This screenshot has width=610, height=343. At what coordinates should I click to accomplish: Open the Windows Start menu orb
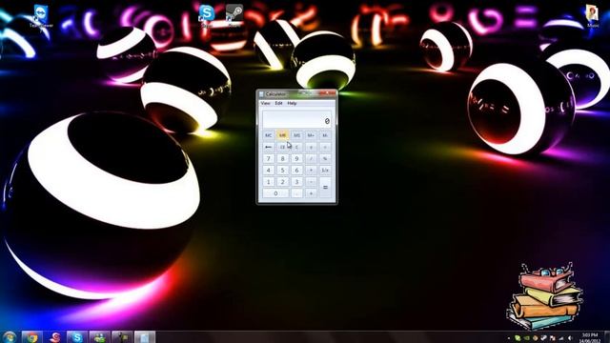(10, 337)
